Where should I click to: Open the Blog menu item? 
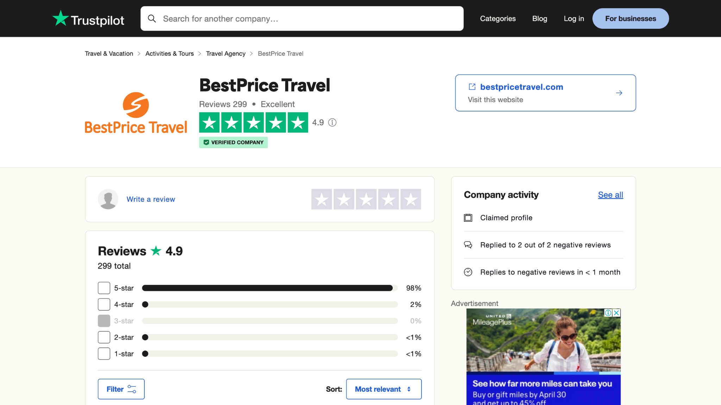tap(539, 18)
